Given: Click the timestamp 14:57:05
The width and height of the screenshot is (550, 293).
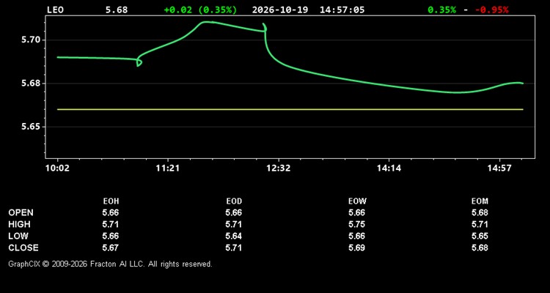Looking at the screenshot, I should pyautogui.click(x=342, y=10).
